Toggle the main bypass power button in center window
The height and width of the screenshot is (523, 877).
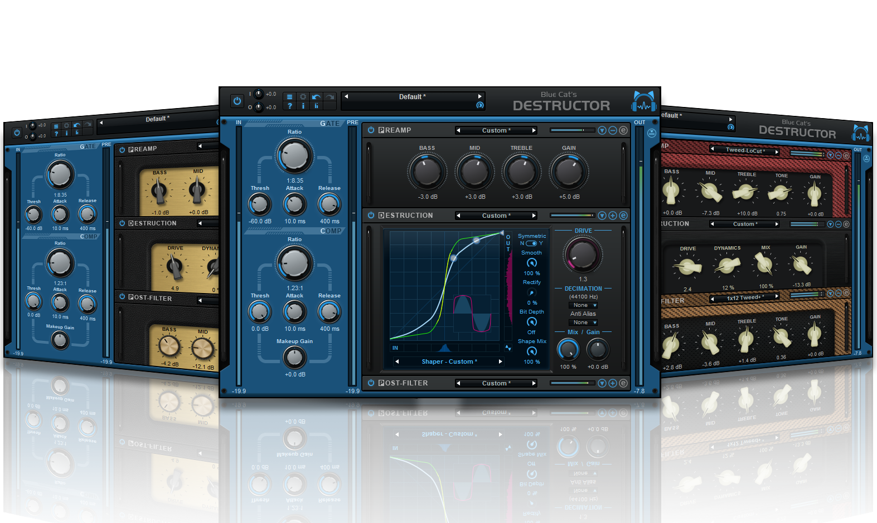pos(237,101)
